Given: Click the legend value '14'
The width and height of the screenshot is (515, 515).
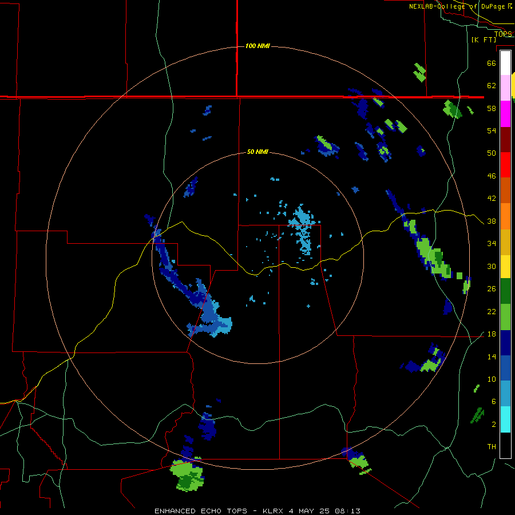Looking at the screenshot, I should point(492,356).
